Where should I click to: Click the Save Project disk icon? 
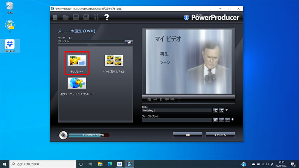click(76, 17)
